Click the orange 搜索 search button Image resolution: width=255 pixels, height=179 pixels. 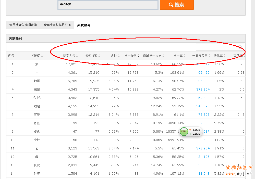pyautogui.click(x=177, y=5)
